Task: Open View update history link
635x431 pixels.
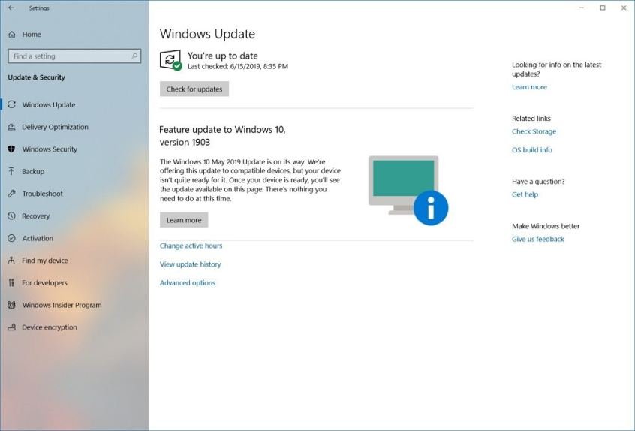Action: pos(190,264)
